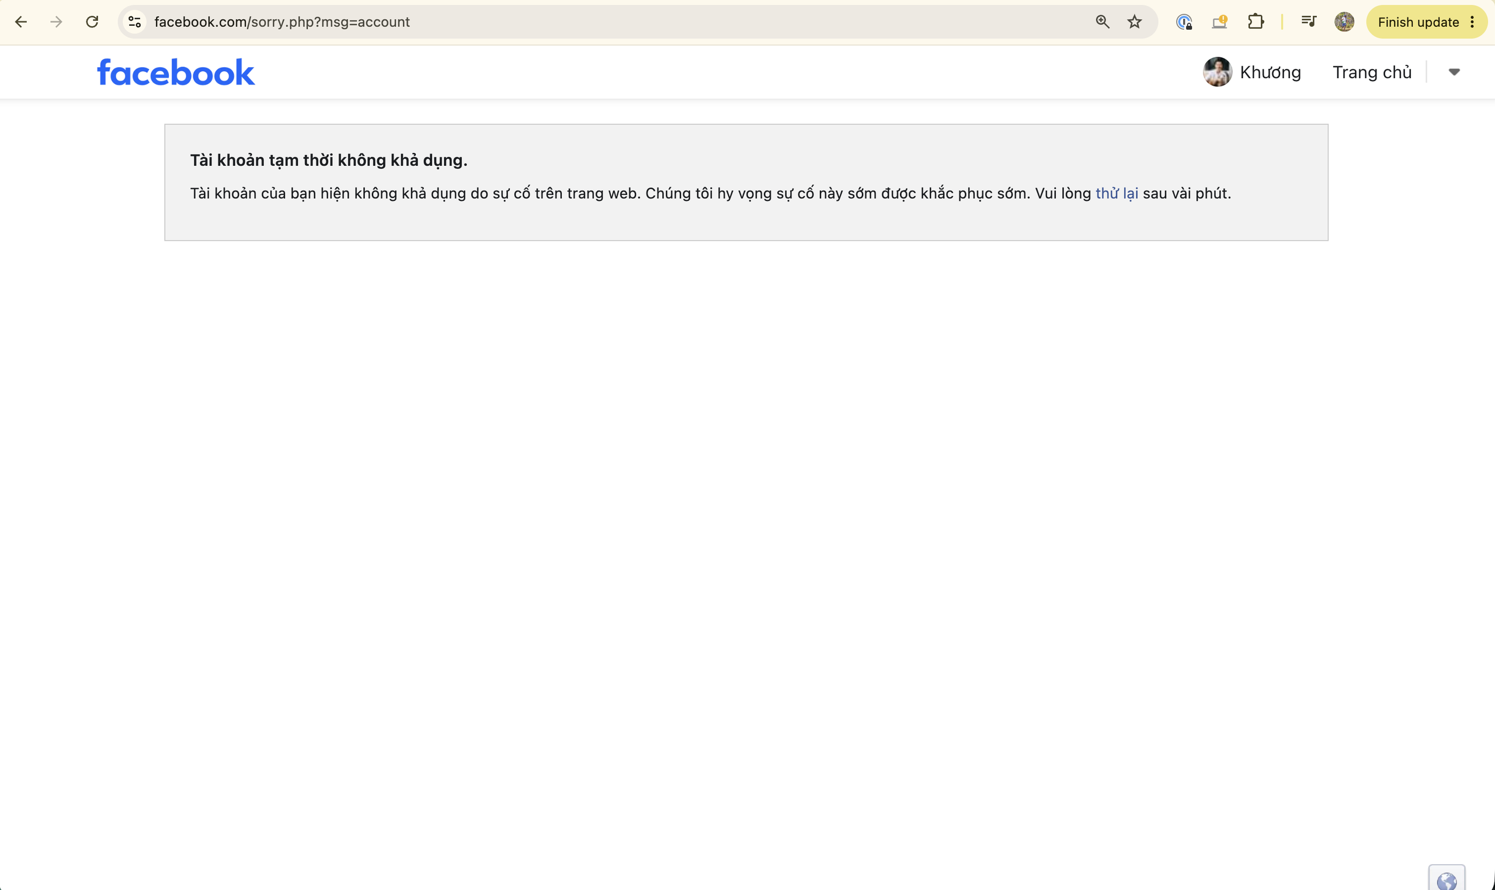Open the 1Password extension icon

pyautogui.click(x=1184, y=22)
